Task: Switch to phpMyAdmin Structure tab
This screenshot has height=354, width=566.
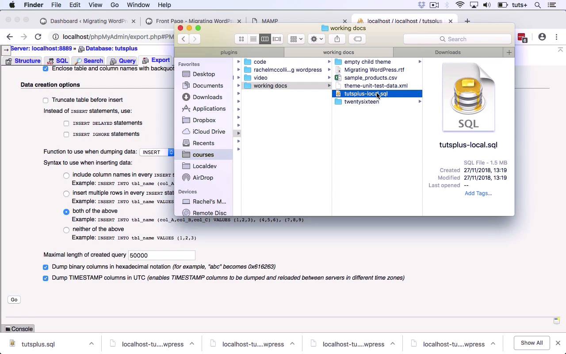Action: coord(23,61)
